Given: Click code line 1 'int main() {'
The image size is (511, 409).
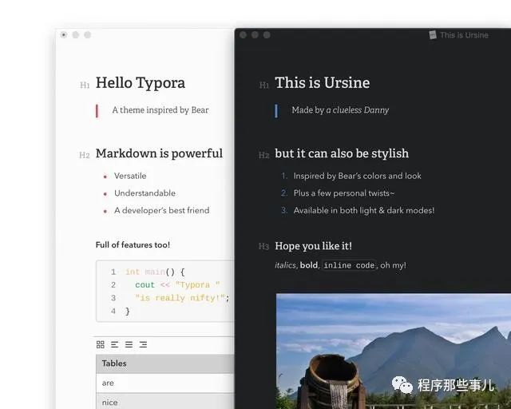Looking at the screenshot, I should (x=155, y=272).
